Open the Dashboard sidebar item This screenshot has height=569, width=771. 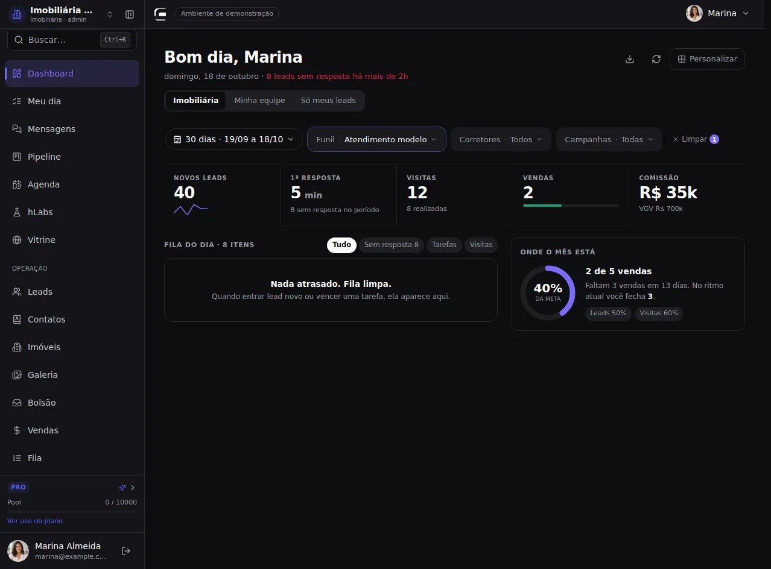(72, 74)
